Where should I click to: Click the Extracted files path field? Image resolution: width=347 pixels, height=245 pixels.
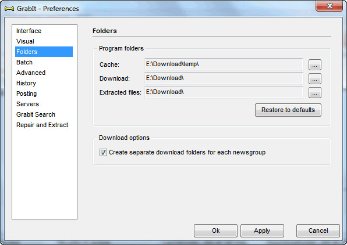224,92
